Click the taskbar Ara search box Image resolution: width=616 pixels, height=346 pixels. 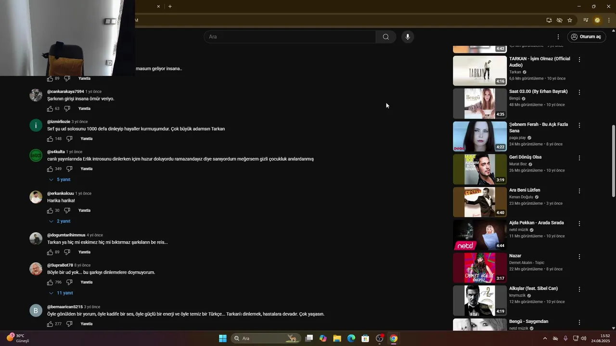click(x=266, y=338)
